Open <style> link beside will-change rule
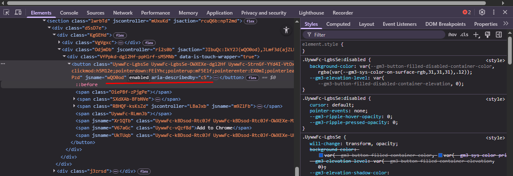 click(x=495, y=138)
